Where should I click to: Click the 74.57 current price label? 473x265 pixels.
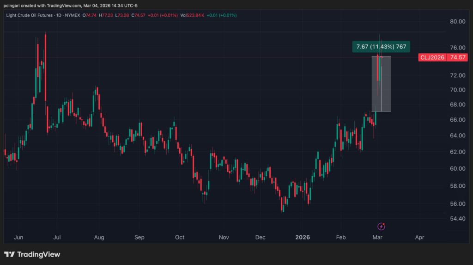point(457,57)
